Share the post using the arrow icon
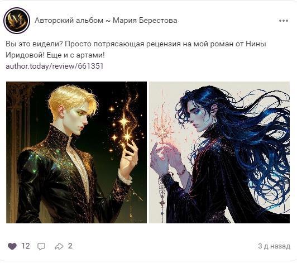 (x=59, y=246)
